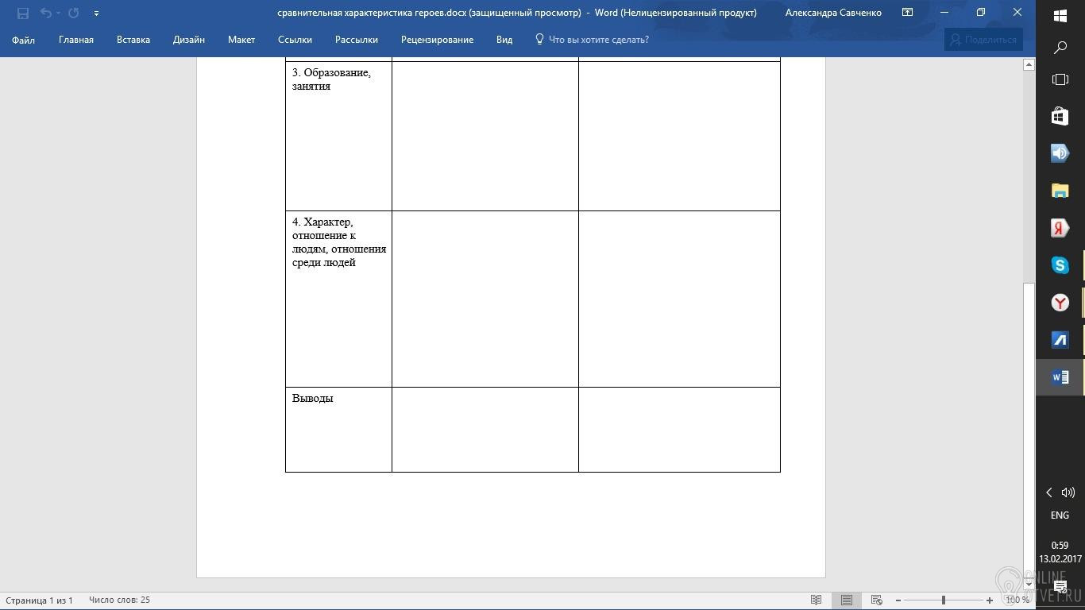The width and height of the screenshot is (1085, 610).
Task: Switch to the Вставка tab
Action: [x=133, y=40]
